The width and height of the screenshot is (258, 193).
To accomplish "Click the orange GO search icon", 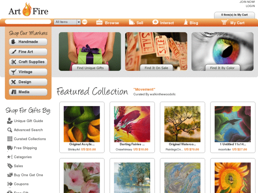I will [84, 22].
